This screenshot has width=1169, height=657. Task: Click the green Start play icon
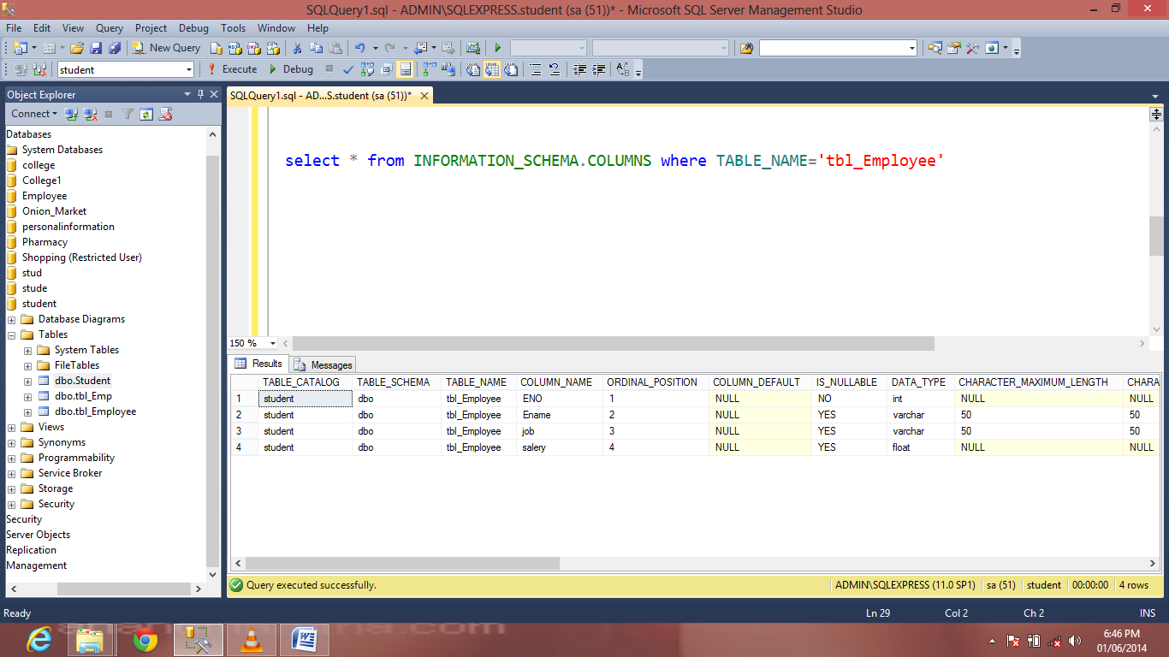[x=497, y=48]
